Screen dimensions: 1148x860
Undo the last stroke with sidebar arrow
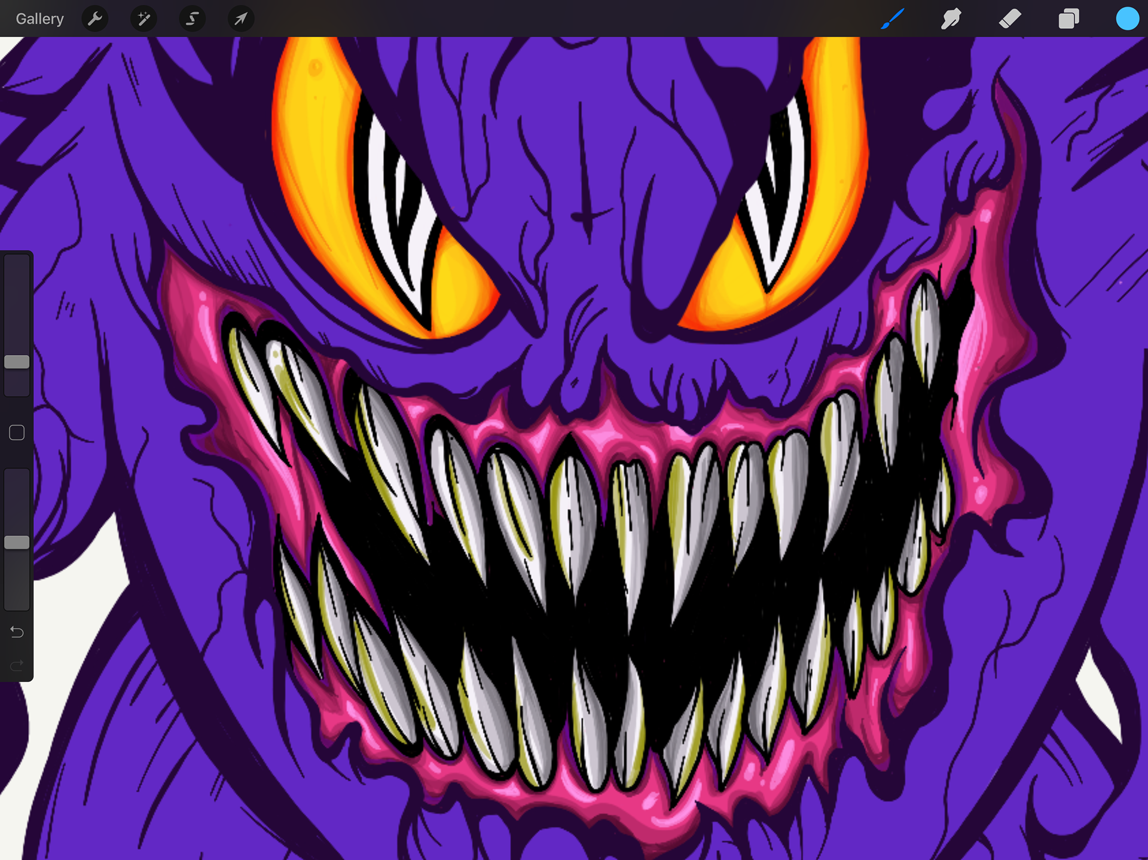pyautogui.click(x=17, y=632)
